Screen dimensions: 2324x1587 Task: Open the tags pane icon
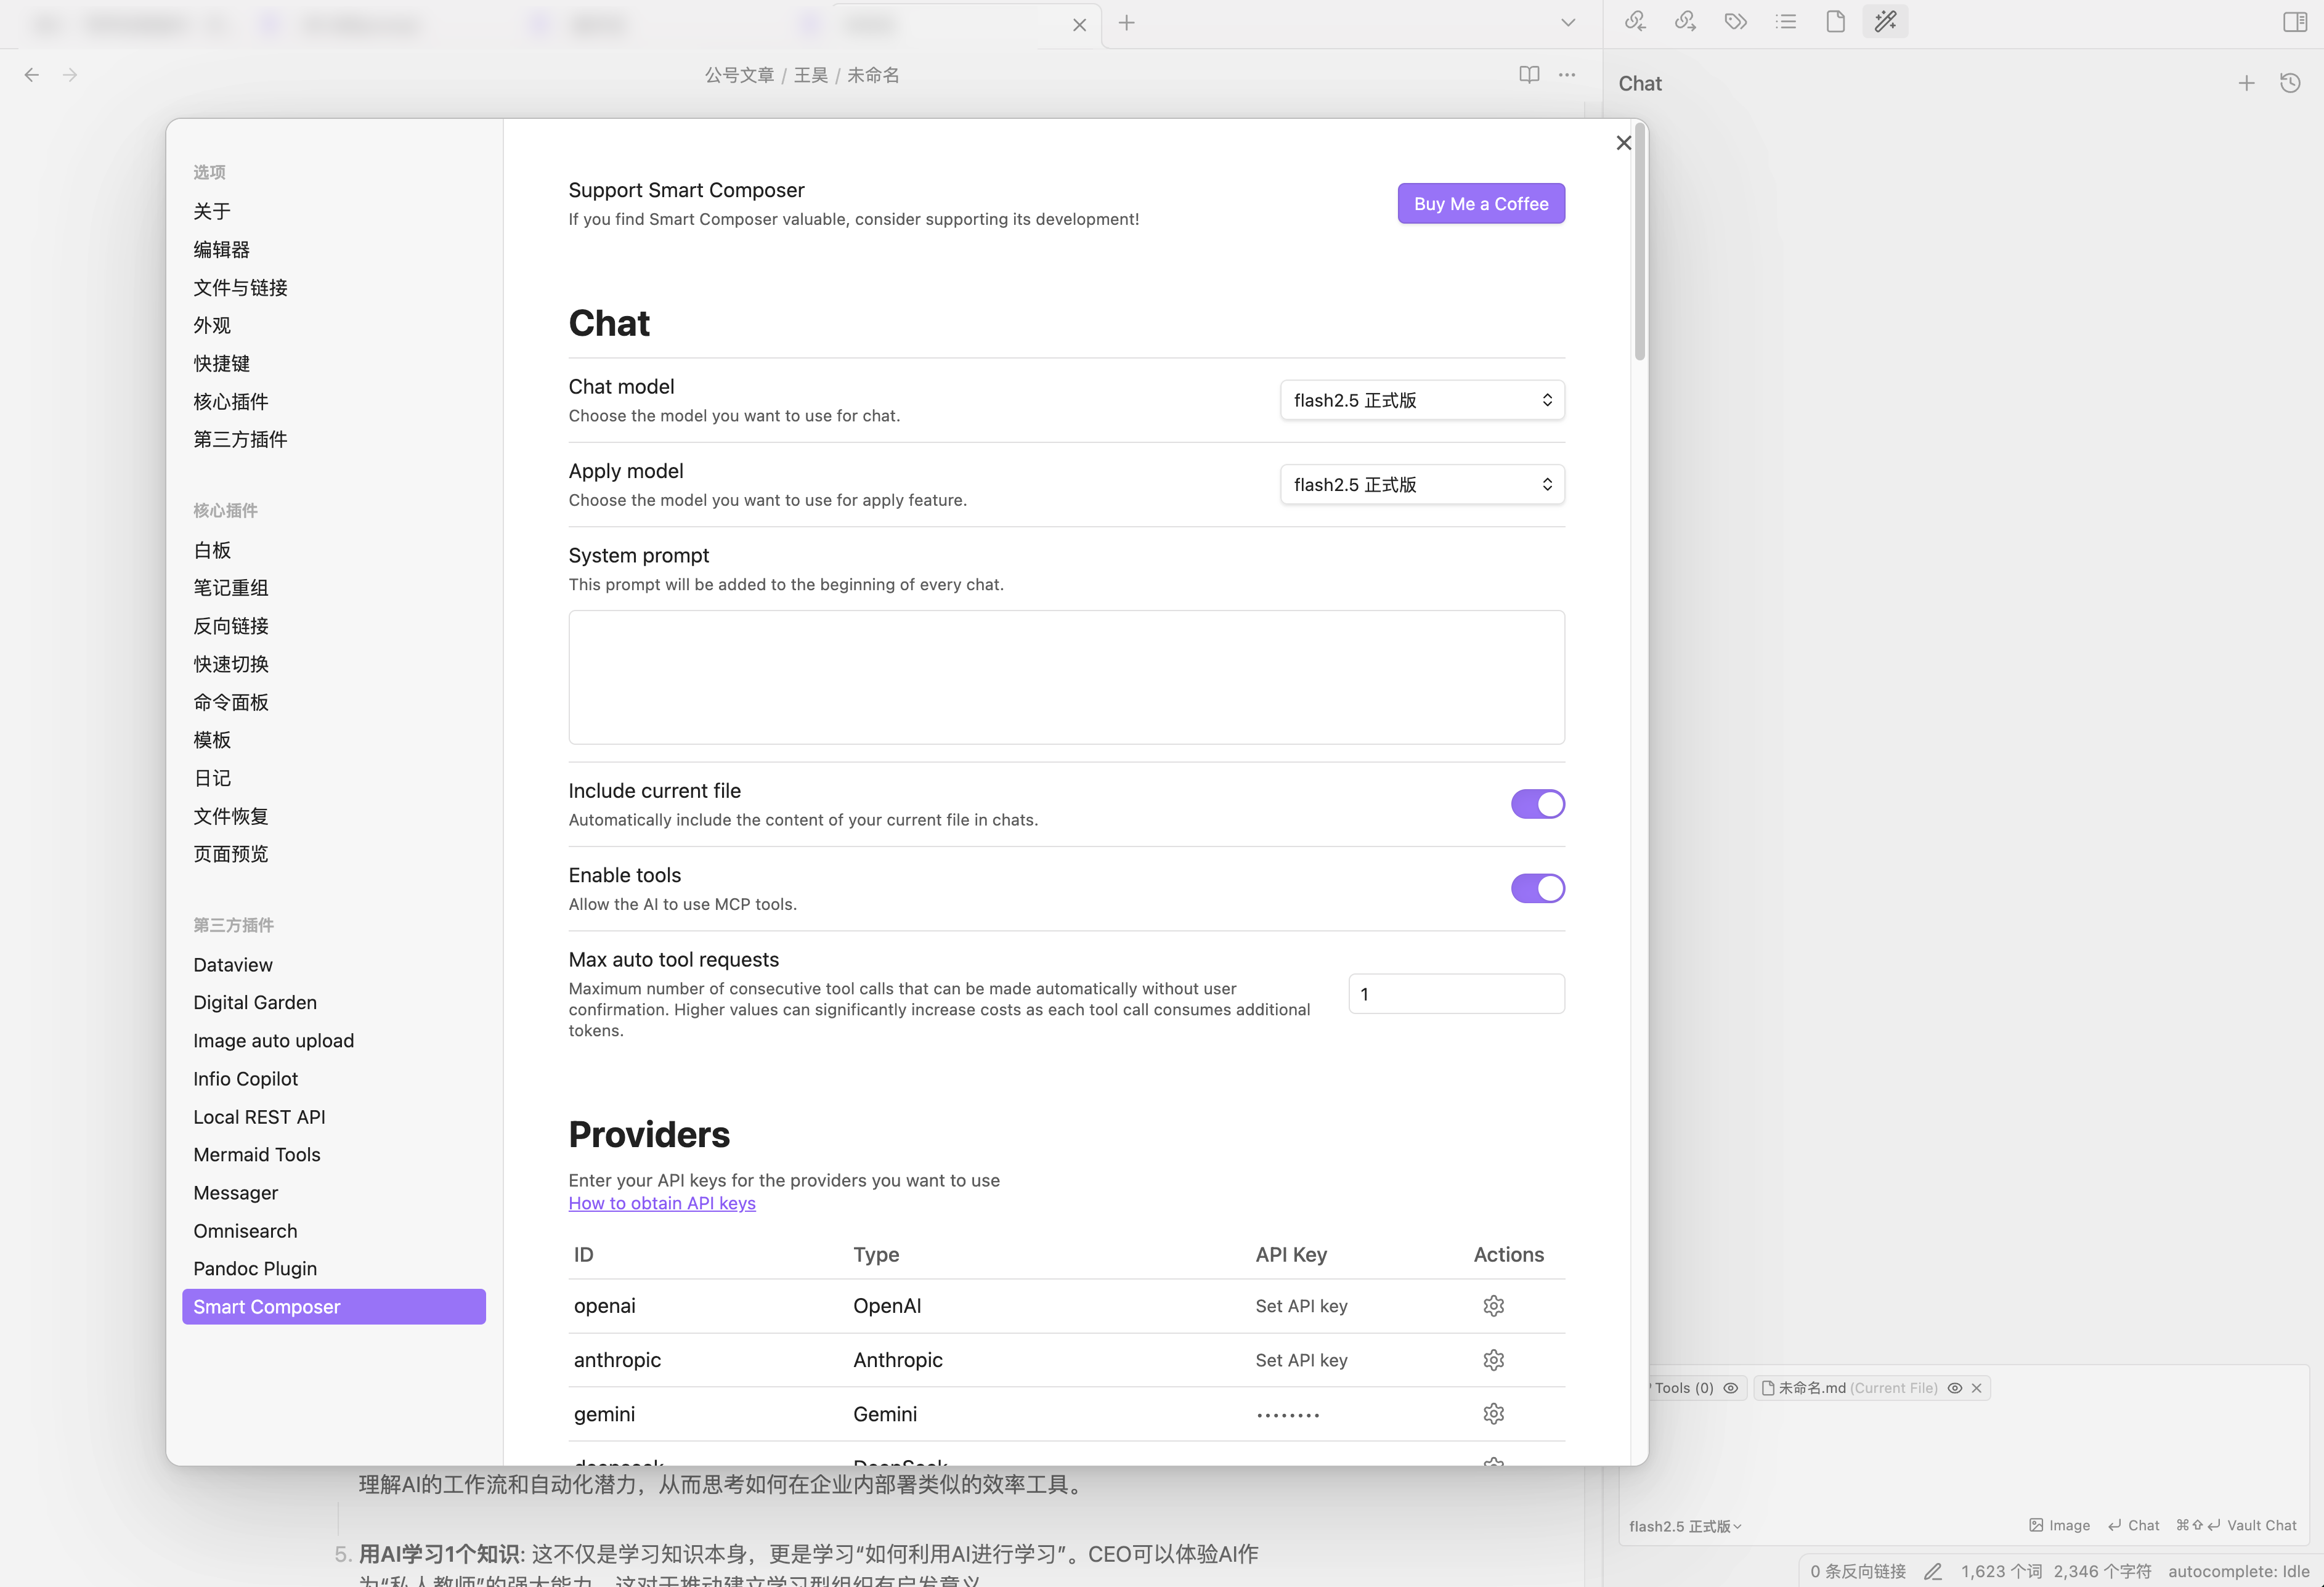(1735, 21)
